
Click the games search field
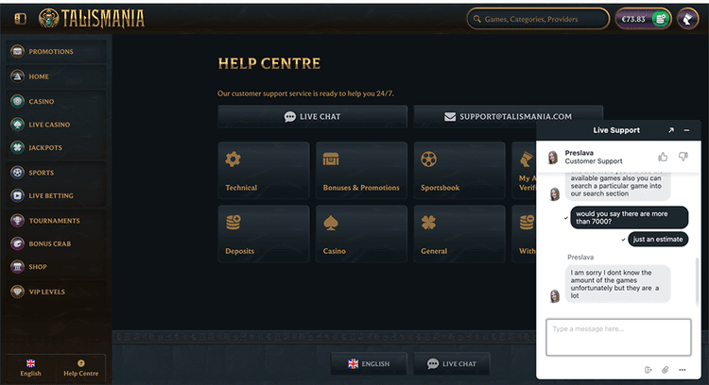(x=538, y=19)
